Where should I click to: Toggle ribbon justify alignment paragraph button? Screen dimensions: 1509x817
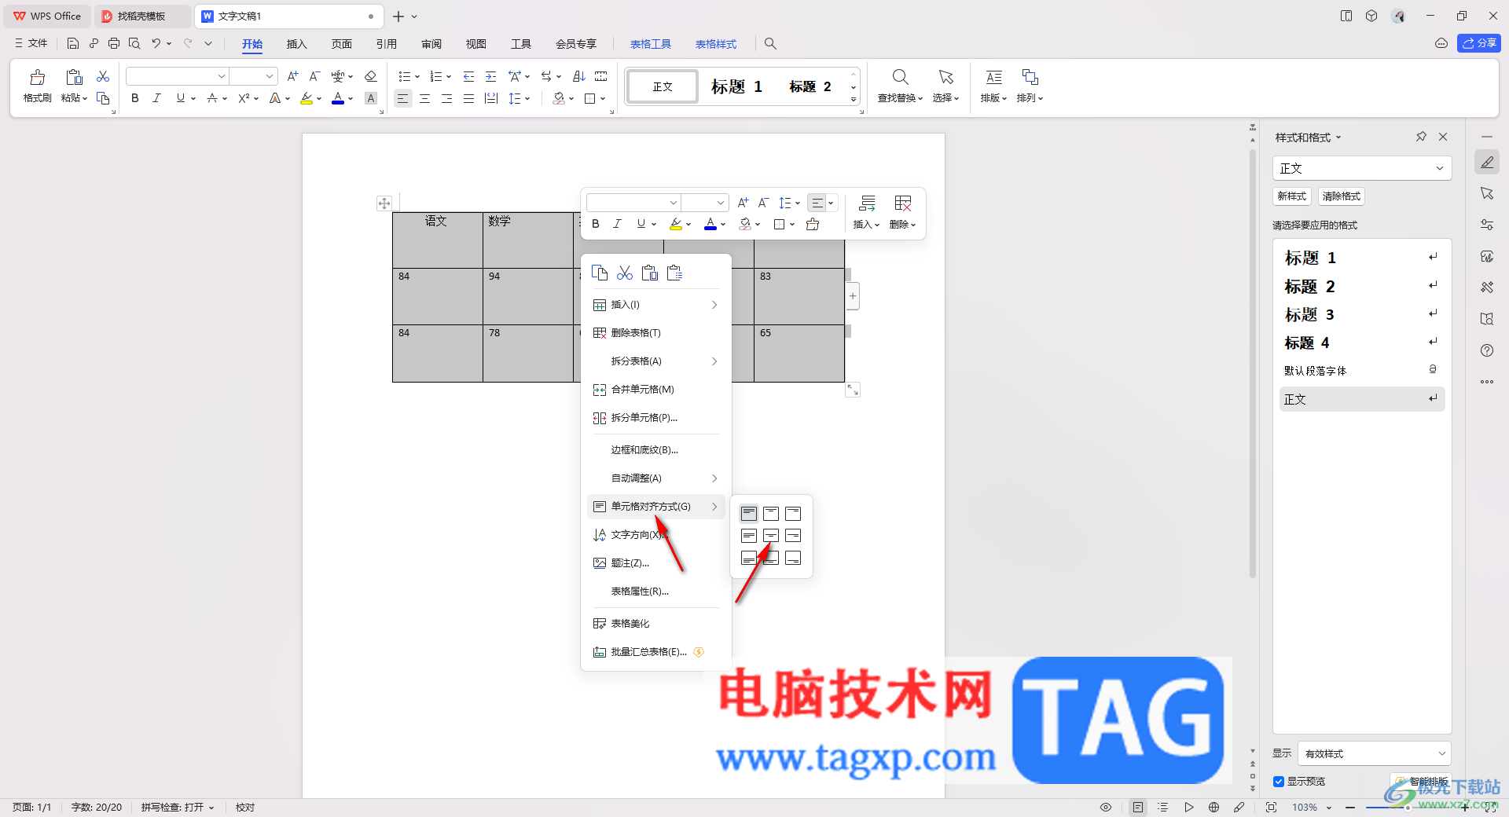pos(468,98)
